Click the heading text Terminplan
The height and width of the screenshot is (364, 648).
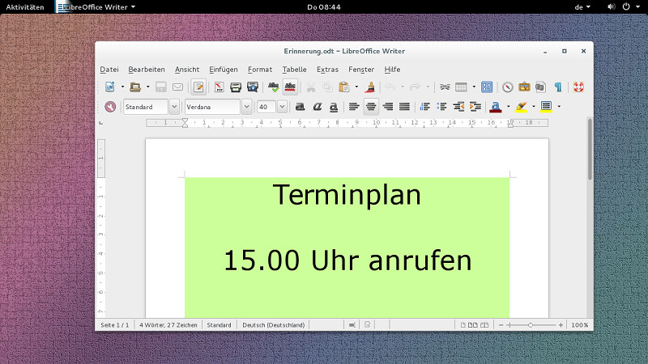347,195
